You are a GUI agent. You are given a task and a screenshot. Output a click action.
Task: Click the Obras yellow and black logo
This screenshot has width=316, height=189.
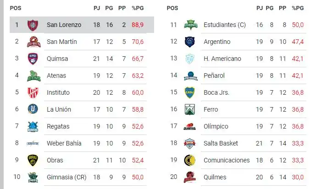click(x=33, y=160)
